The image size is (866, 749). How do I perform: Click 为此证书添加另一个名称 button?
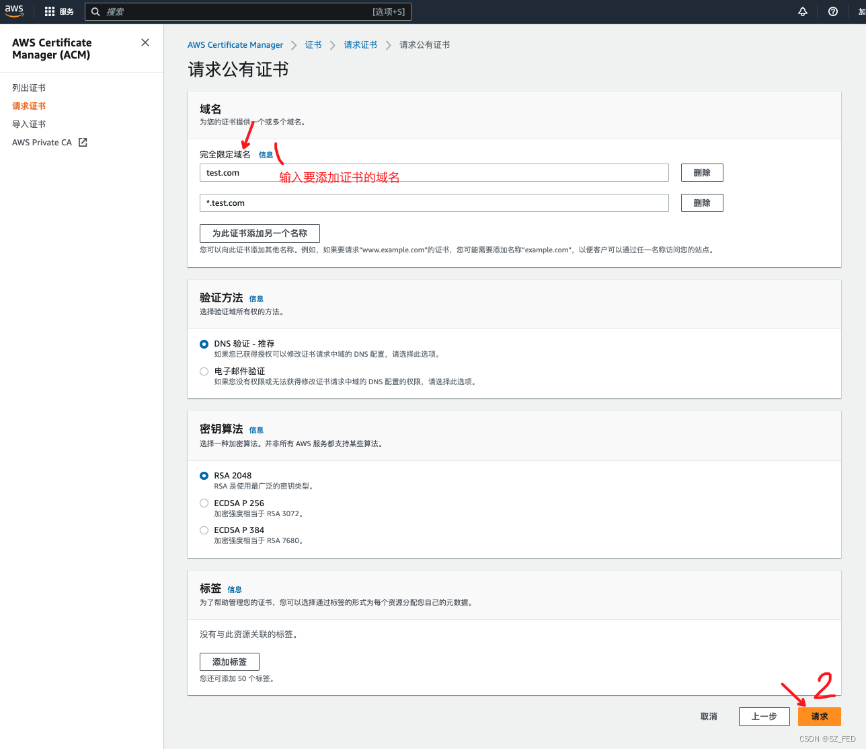point(260,234)
